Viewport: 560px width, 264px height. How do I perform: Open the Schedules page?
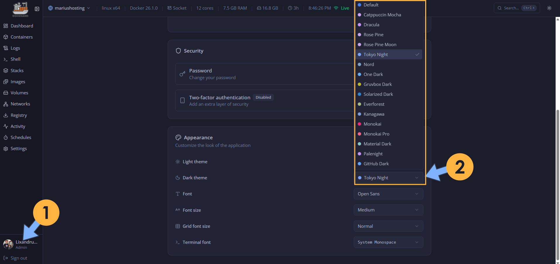point(20,138)
